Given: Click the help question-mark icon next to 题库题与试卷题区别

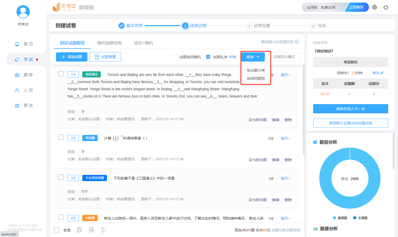Looking at the screenshot, I should pos(297,42).
